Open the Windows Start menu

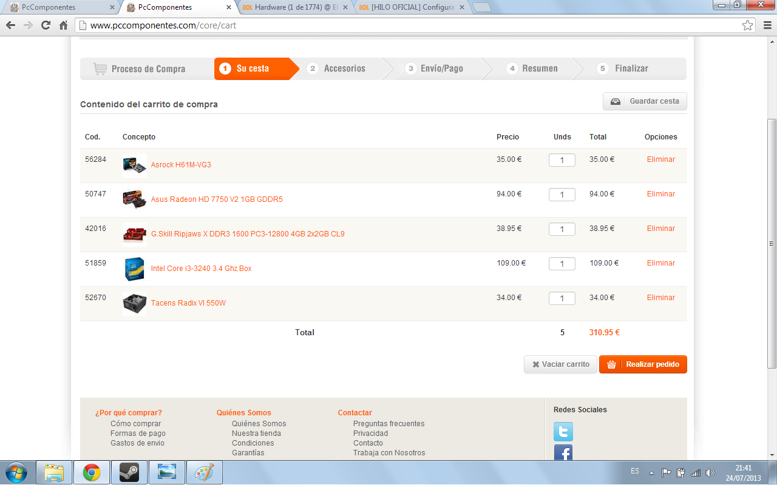tap(16, 472)
